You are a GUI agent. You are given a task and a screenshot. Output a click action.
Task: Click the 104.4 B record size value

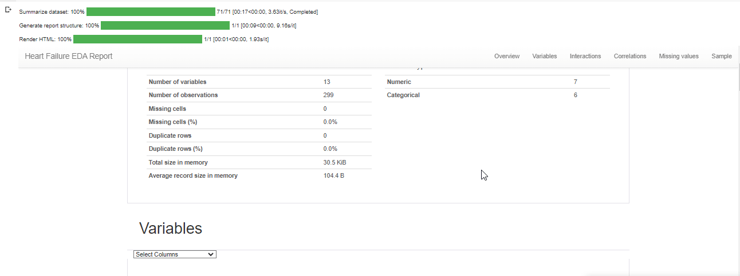(x=333, y=175)
